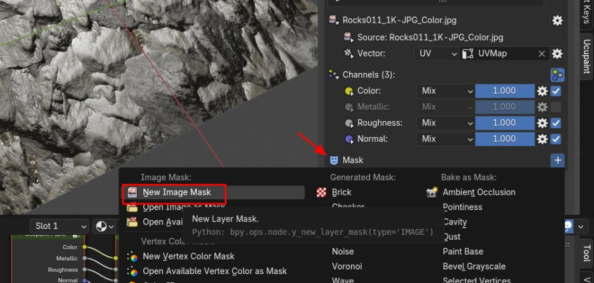Choose Ambient Occlusion bake mask

479,192
